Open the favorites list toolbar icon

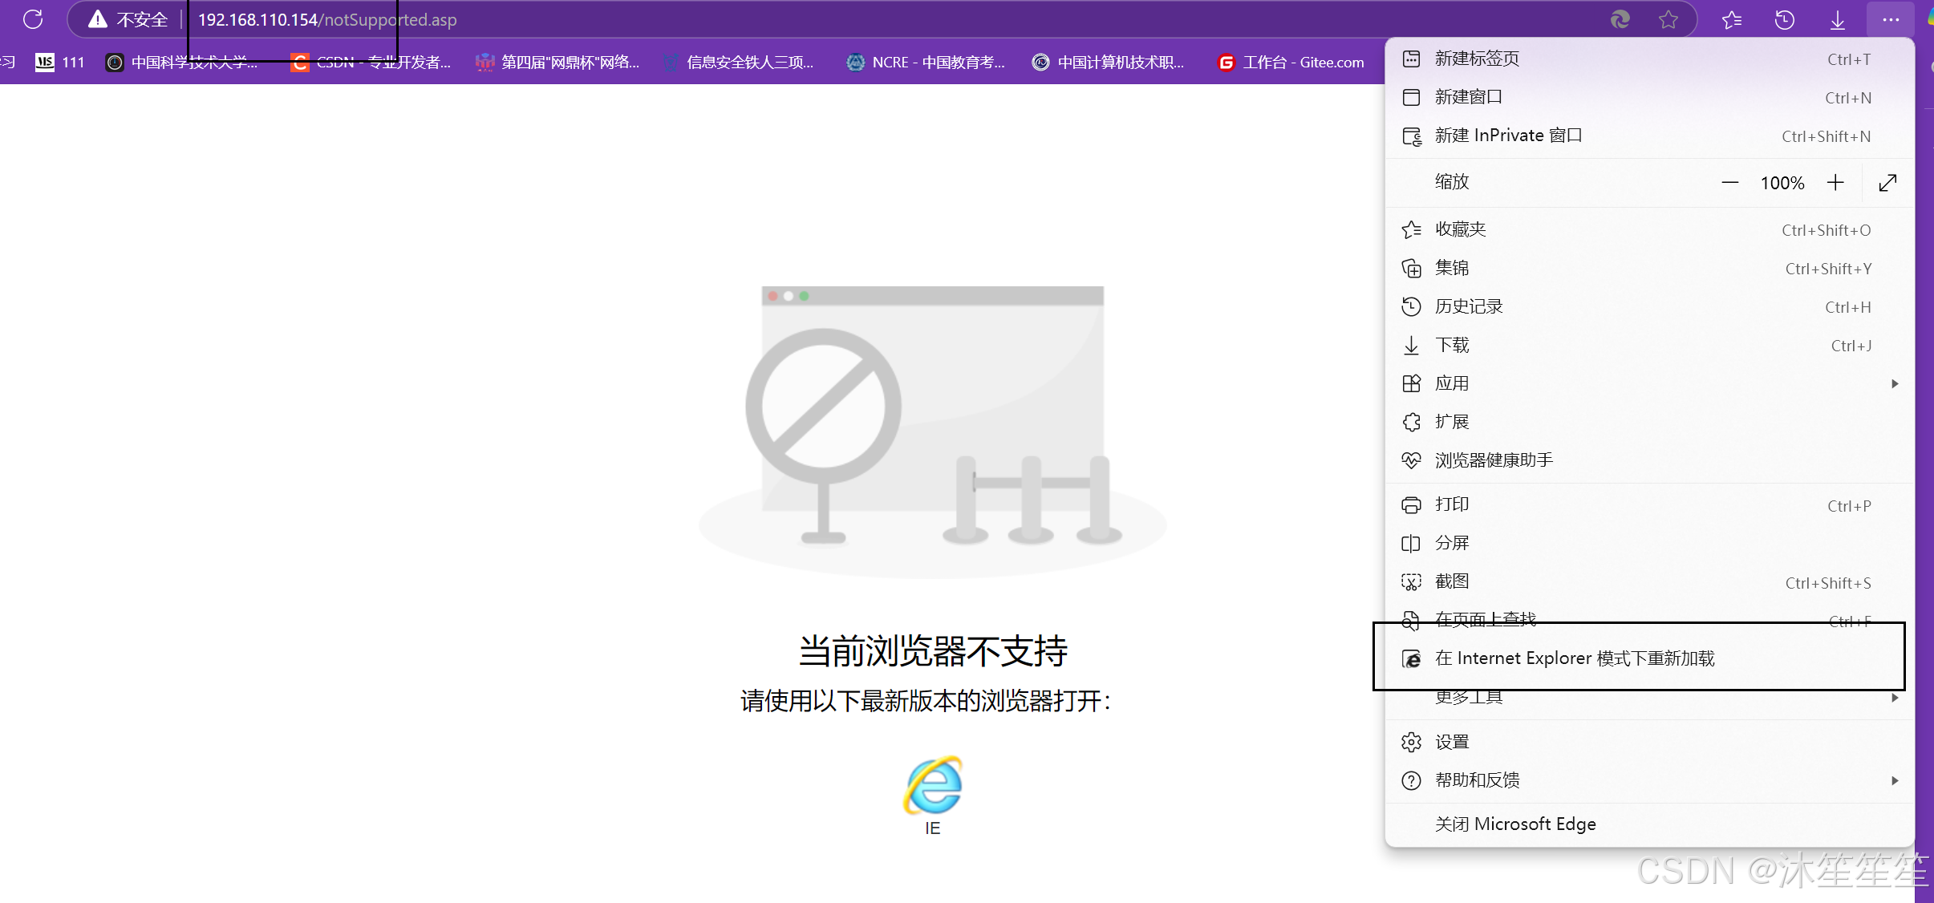point(1732,19)
